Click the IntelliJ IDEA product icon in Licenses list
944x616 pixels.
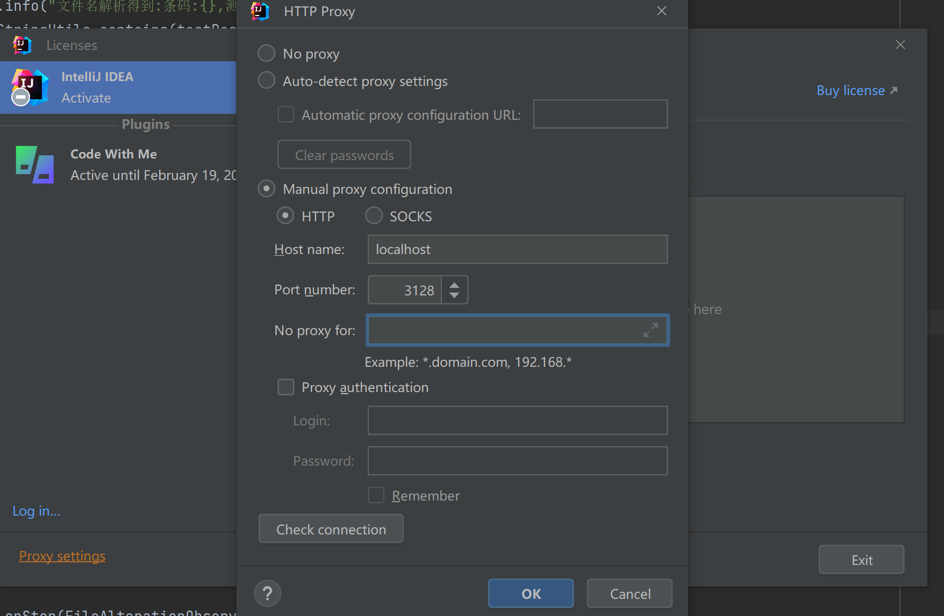pyautogui.click(x=30, y=87)
